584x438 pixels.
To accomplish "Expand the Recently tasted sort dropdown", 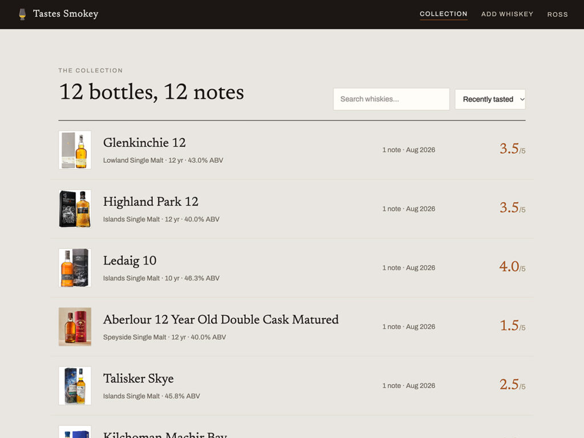I will pyautogui.click(x=490, y=99).
